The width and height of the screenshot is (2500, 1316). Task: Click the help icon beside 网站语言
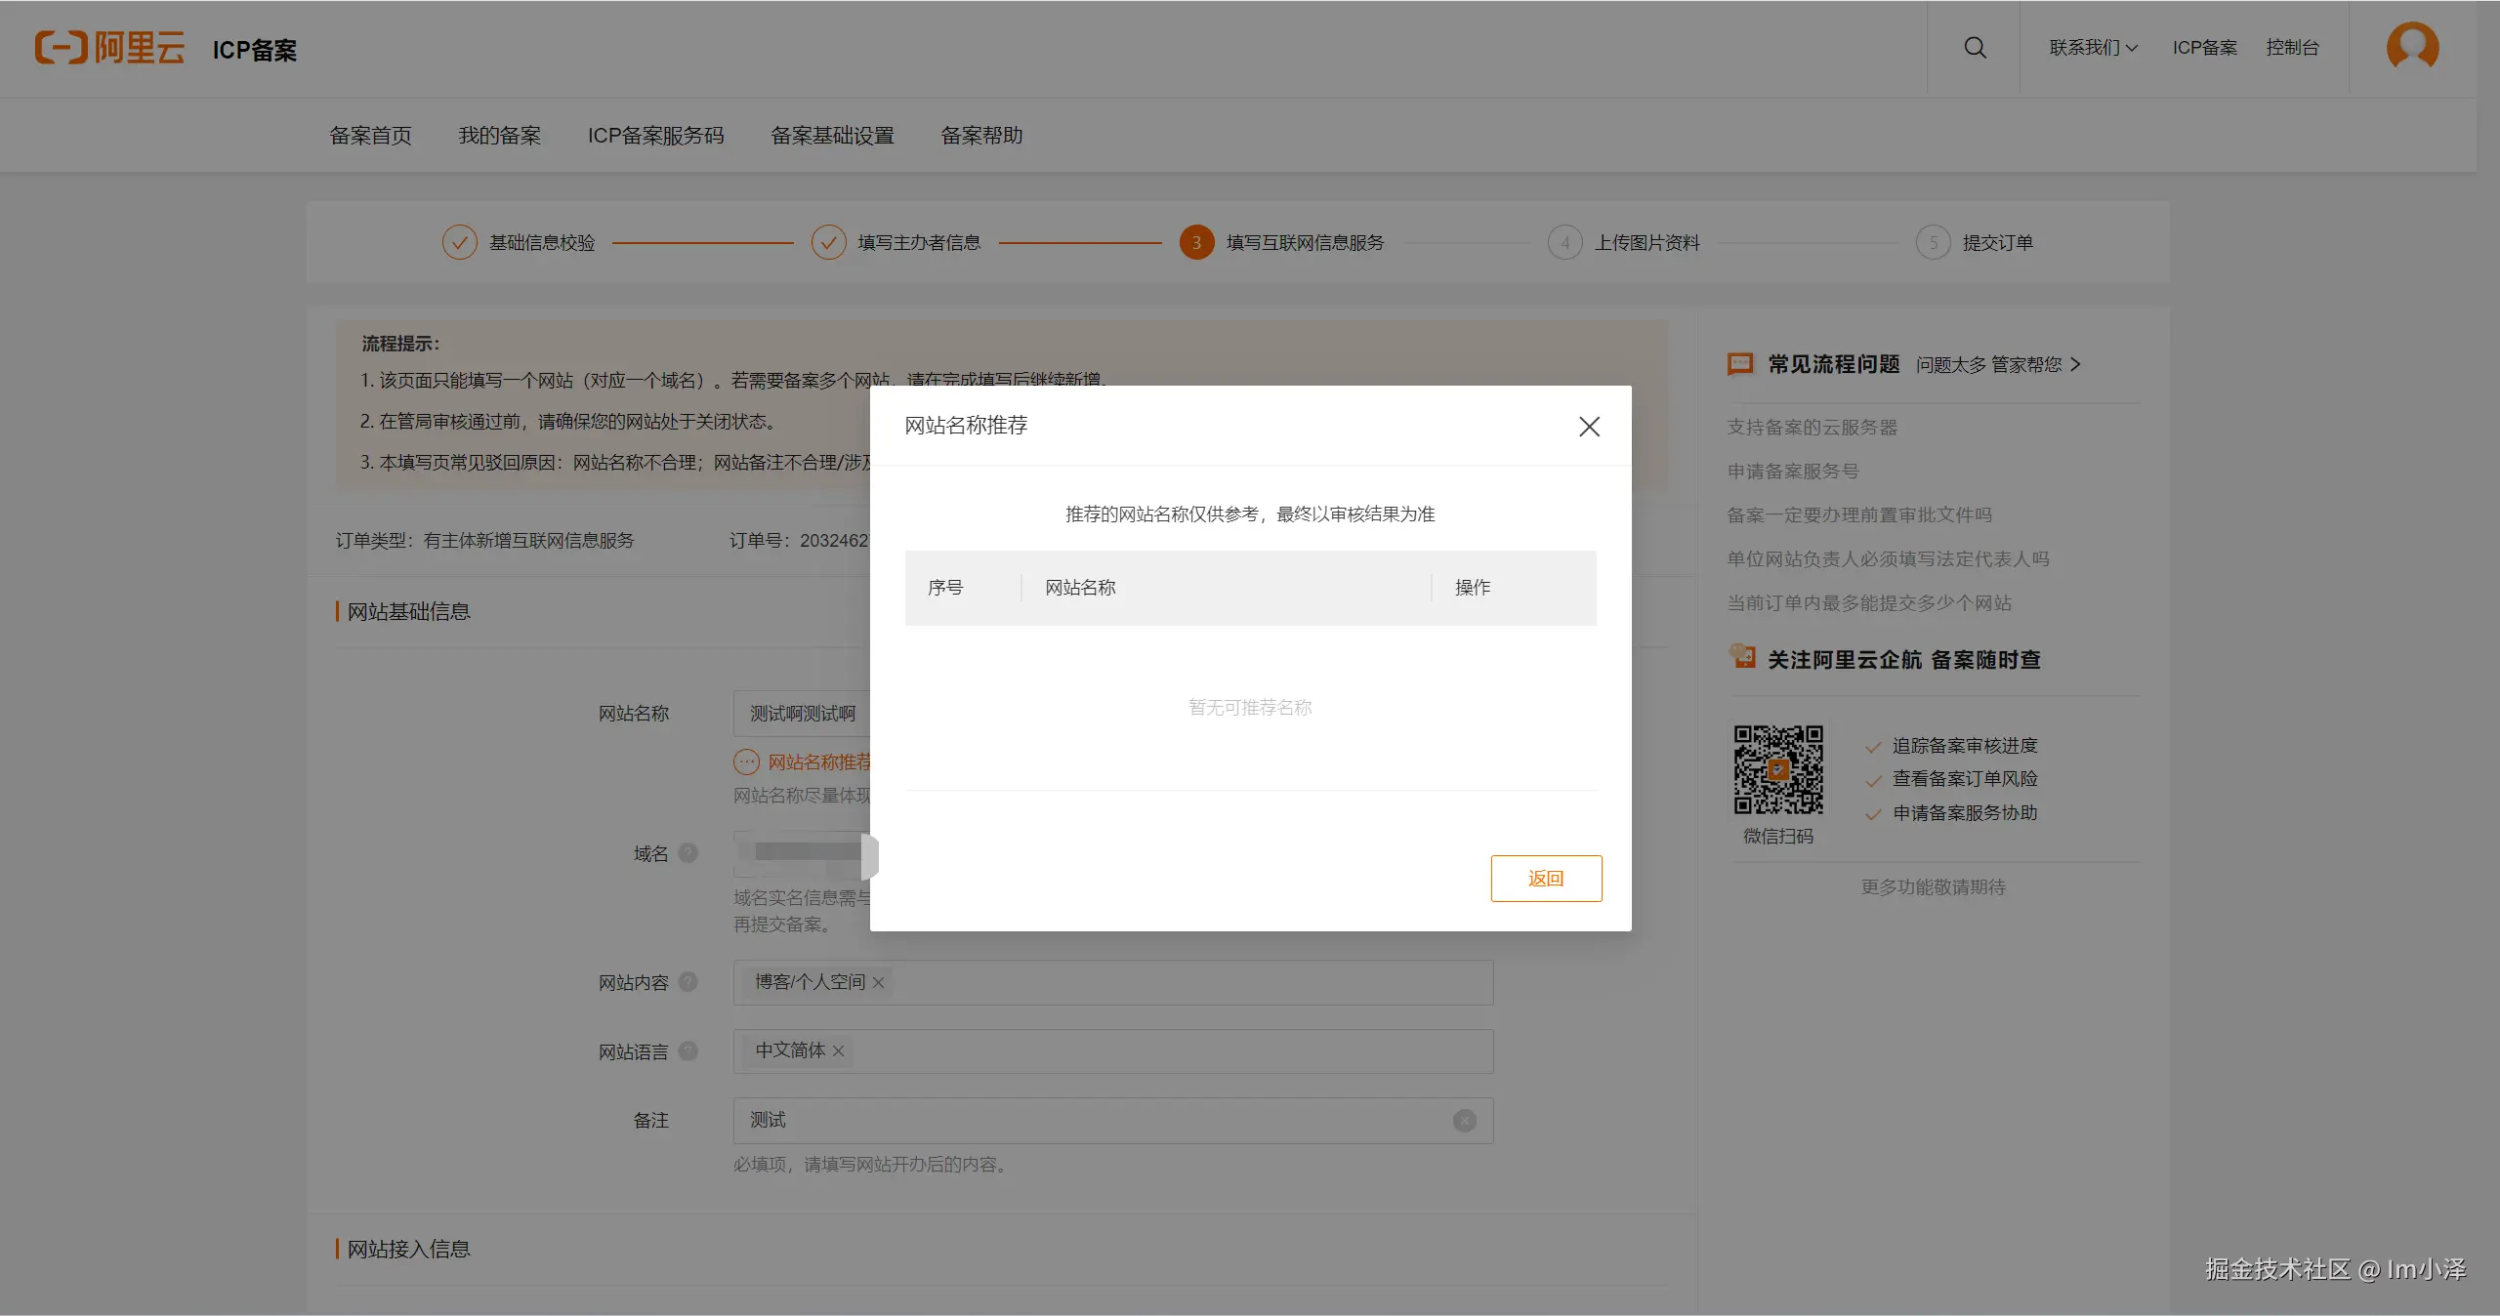pos(688,1051)
